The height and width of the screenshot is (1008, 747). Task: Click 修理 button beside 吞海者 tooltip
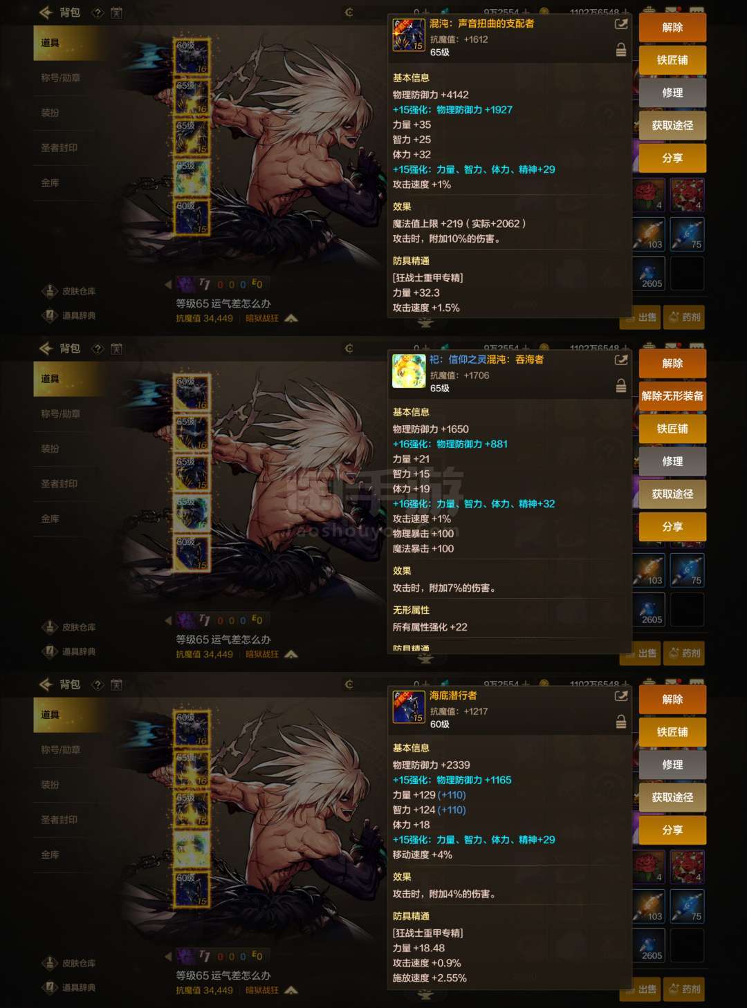[x=672, y=462]
